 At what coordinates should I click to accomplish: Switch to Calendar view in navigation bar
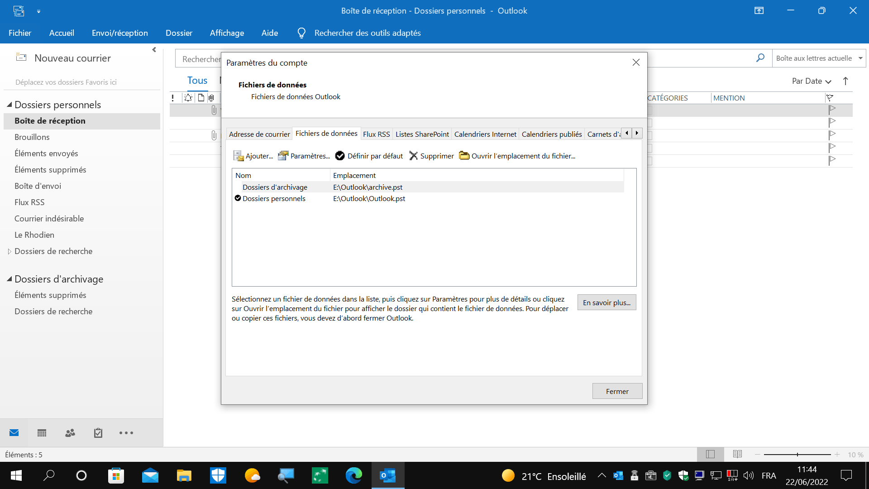42,433
